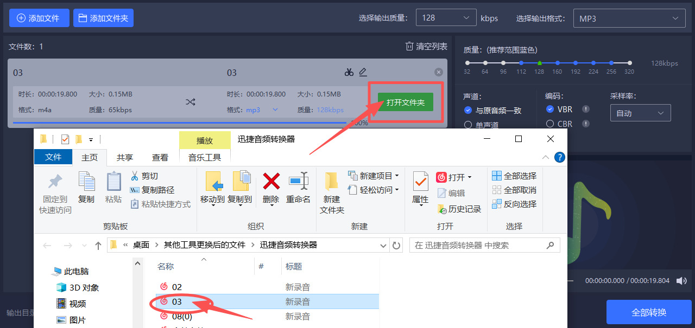Screen dimensions: 695x328
Task: Click Copy Path in clipboard group
Action: point(152,190)
